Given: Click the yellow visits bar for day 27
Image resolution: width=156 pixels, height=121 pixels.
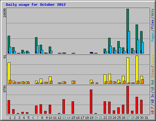Looking at the screenshot, I should pyautogui.click(x=128, y=70).
